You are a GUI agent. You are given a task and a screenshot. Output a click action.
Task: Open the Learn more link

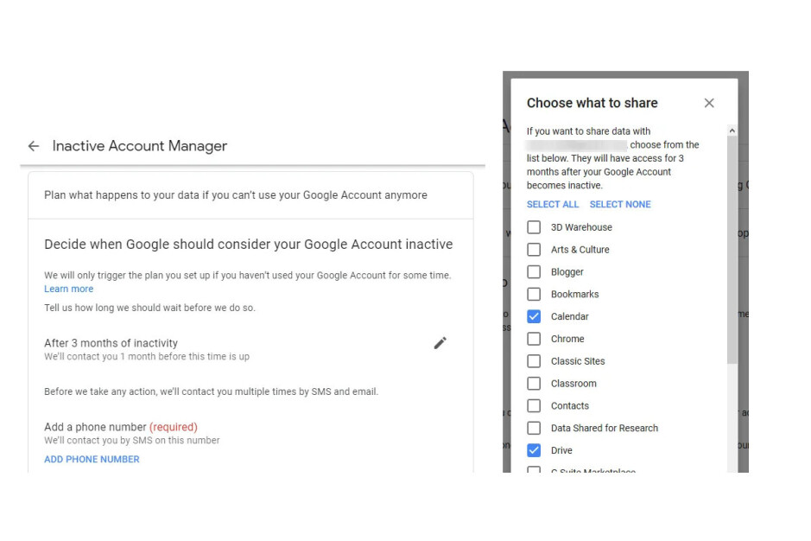coord(68,289)
